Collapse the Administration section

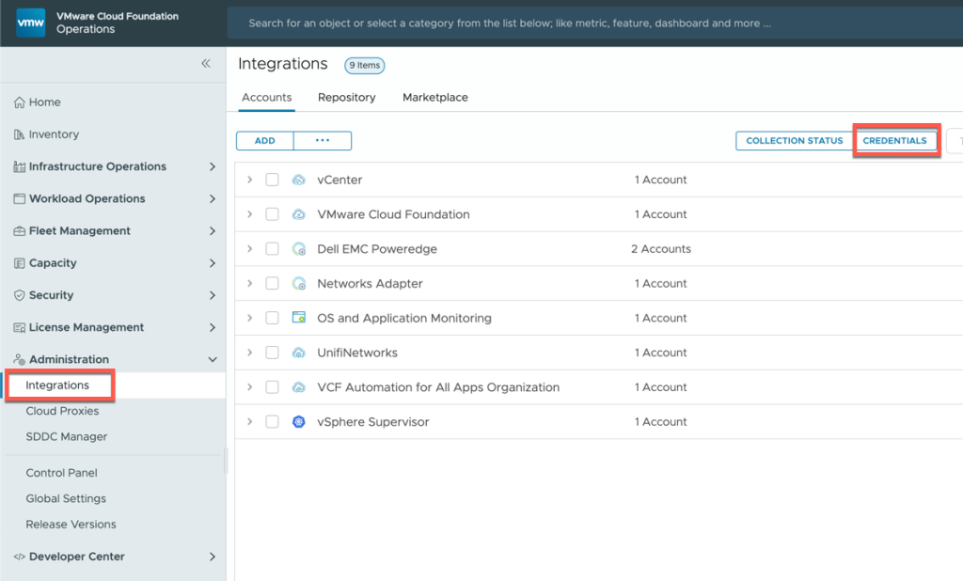213,360
